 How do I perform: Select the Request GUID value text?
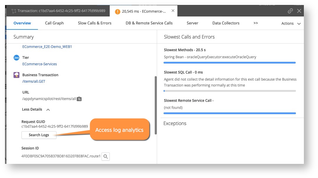54,126
